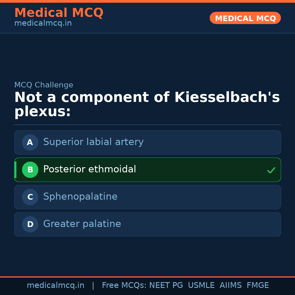The height and width of the screenshot is (295, 295).
Task: Click USMLE in the footer
Action: 201,285
